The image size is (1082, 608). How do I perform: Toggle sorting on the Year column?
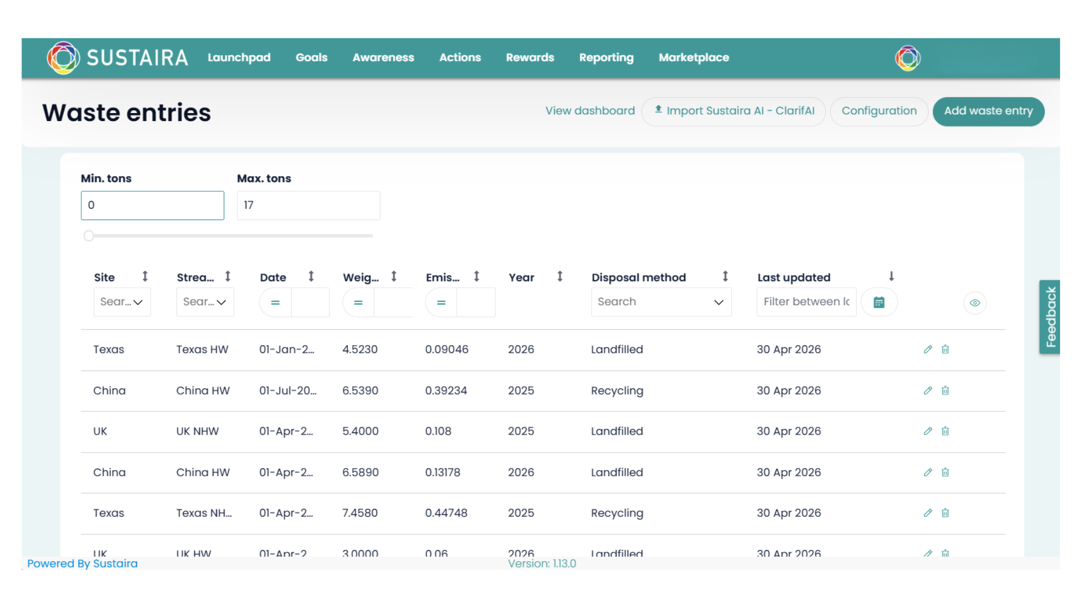[x=560, y=276]
